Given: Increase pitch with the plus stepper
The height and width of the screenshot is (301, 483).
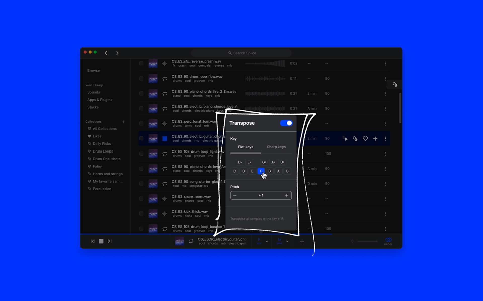Looking at the screenshot, I should (x=287, y=195).
